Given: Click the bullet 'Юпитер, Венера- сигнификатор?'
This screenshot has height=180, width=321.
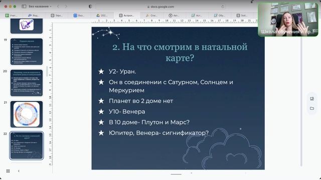Looking at the screenshot, I should tap(158, 133).
